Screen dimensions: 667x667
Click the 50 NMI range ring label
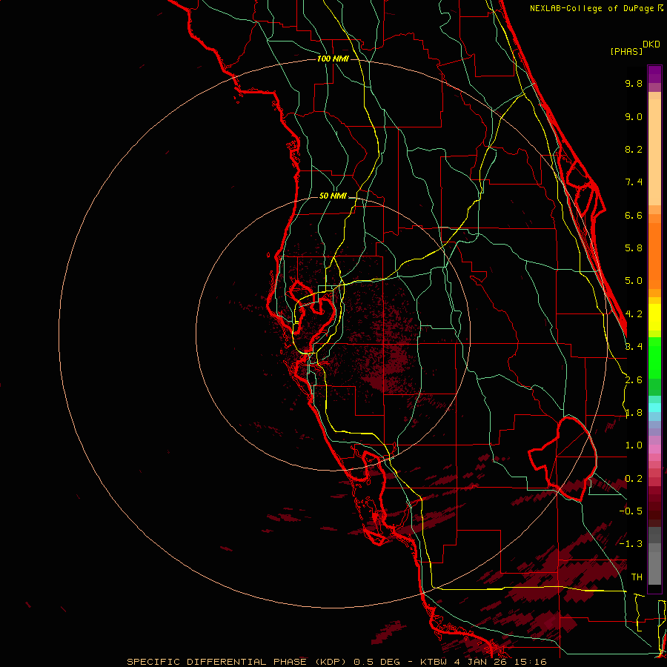point(333,196)
